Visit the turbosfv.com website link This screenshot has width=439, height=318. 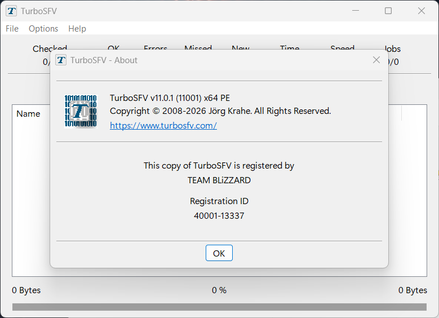pyautogui.click(x=163, y=126)
